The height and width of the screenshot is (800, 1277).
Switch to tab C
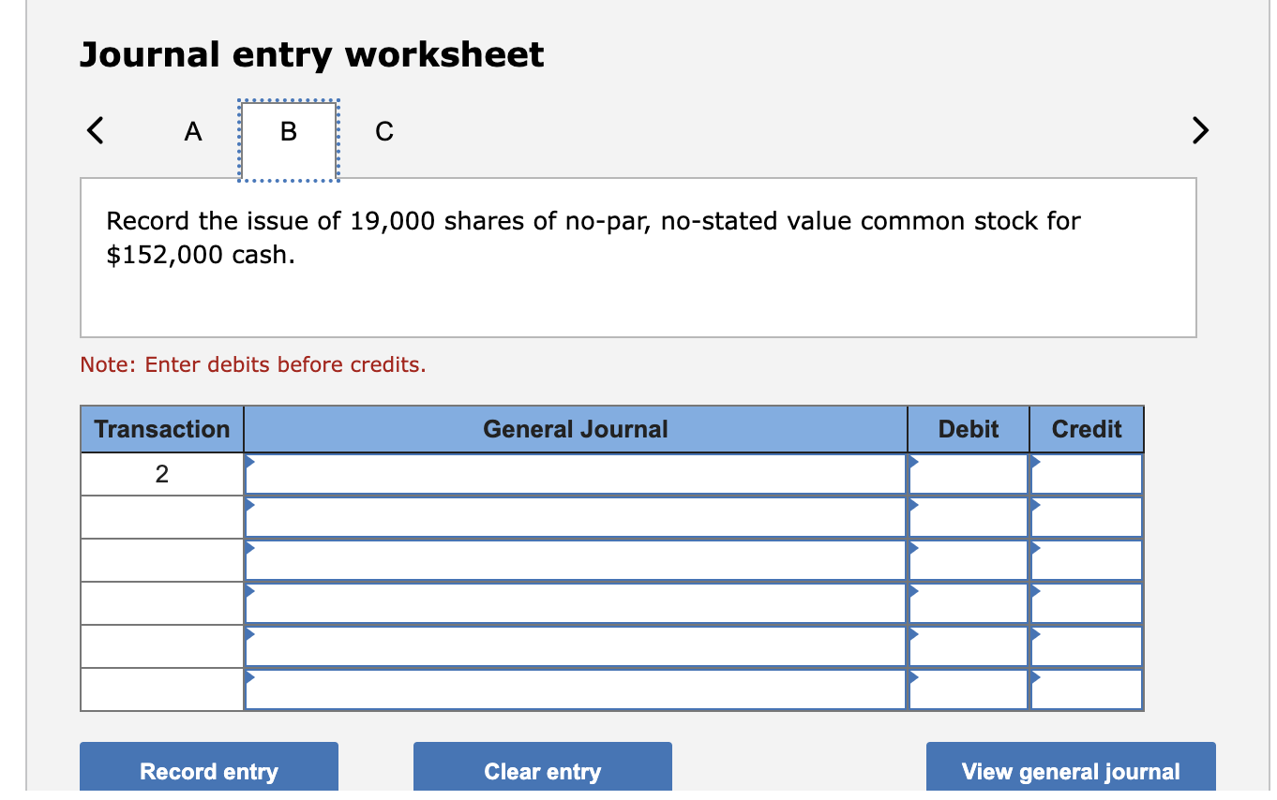[x=383, y=131]
